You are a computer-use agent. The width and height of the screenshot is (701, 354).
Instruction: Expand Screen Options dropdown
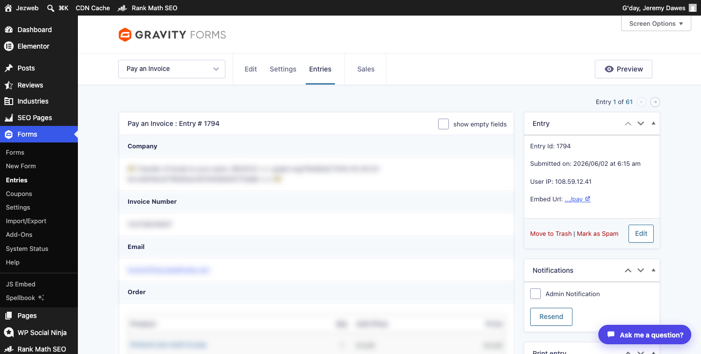656,23
